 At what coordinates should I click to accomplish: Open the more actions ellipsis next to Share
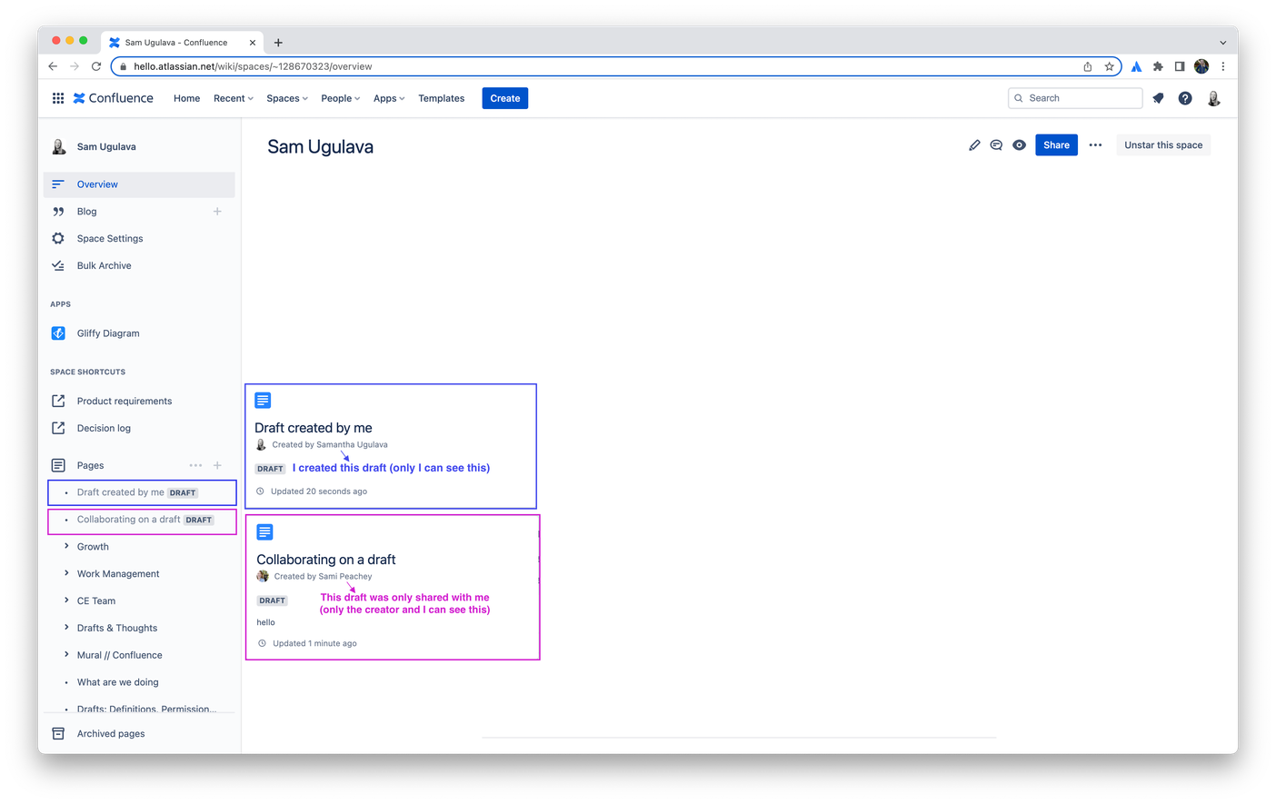[x=1095, y=145]
